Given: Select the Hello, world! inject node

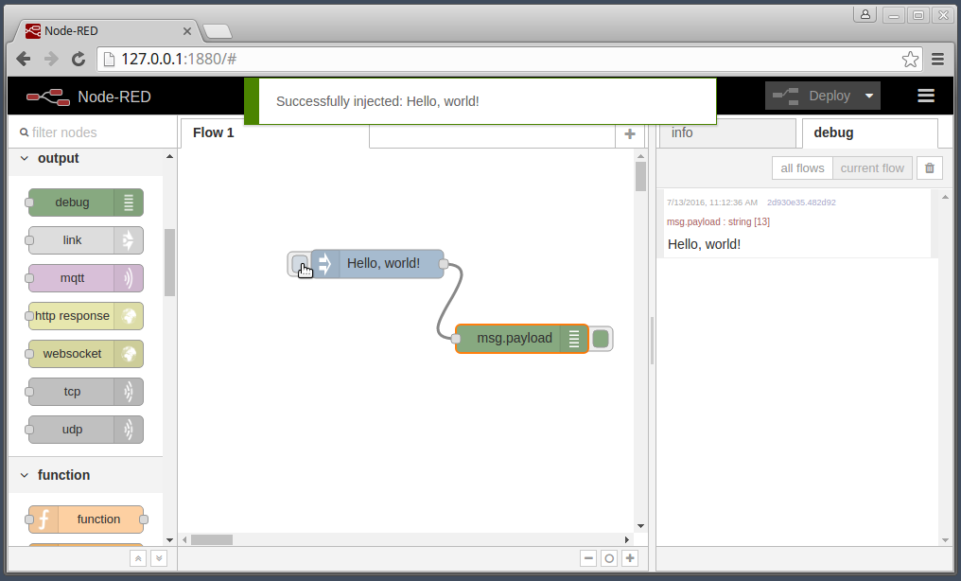Looking at the screenshot, I should pos(377,264).
